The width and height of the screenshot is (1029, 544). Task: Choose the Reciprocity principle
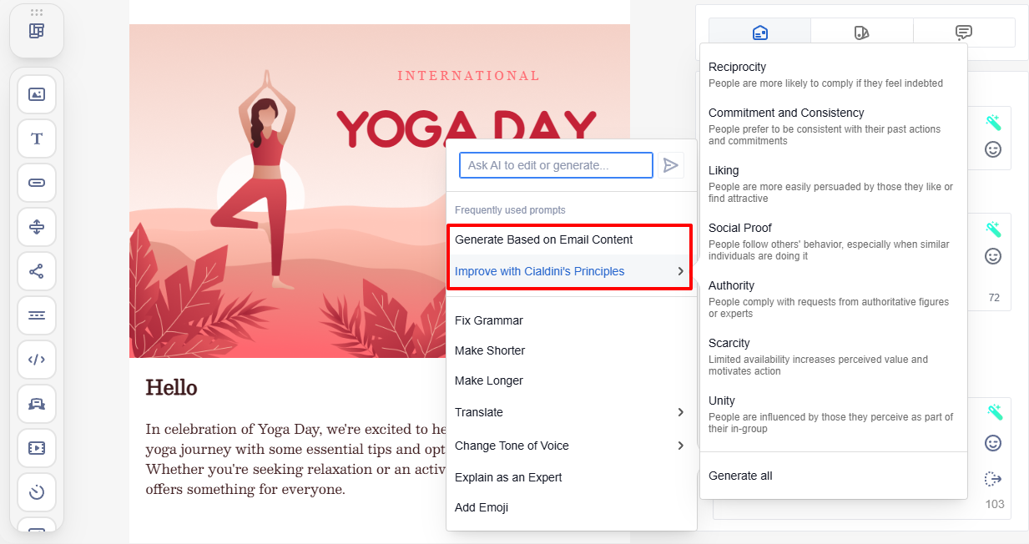pos(834,74)
